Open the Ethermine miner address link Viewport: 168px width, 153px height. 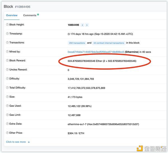pos(96,52)
